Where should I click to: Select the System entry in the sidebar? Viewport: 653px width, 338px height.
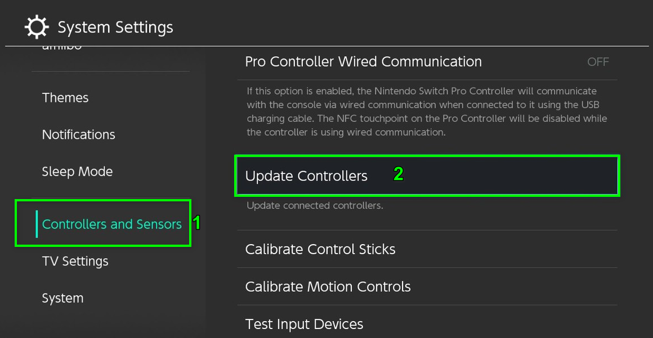[x=62, y=299]
